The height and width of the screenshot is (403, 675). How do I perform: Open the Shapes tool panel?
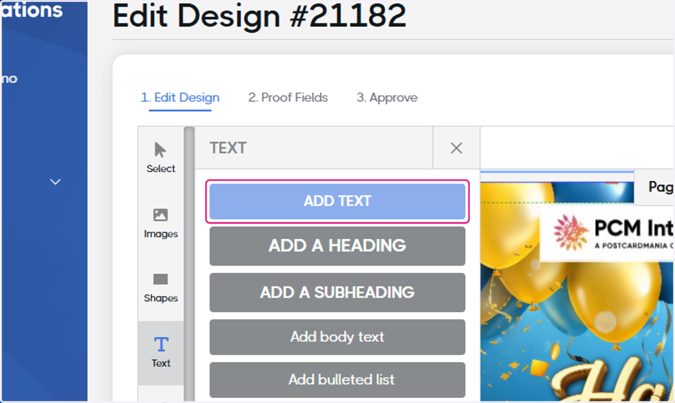coord(160,288)
